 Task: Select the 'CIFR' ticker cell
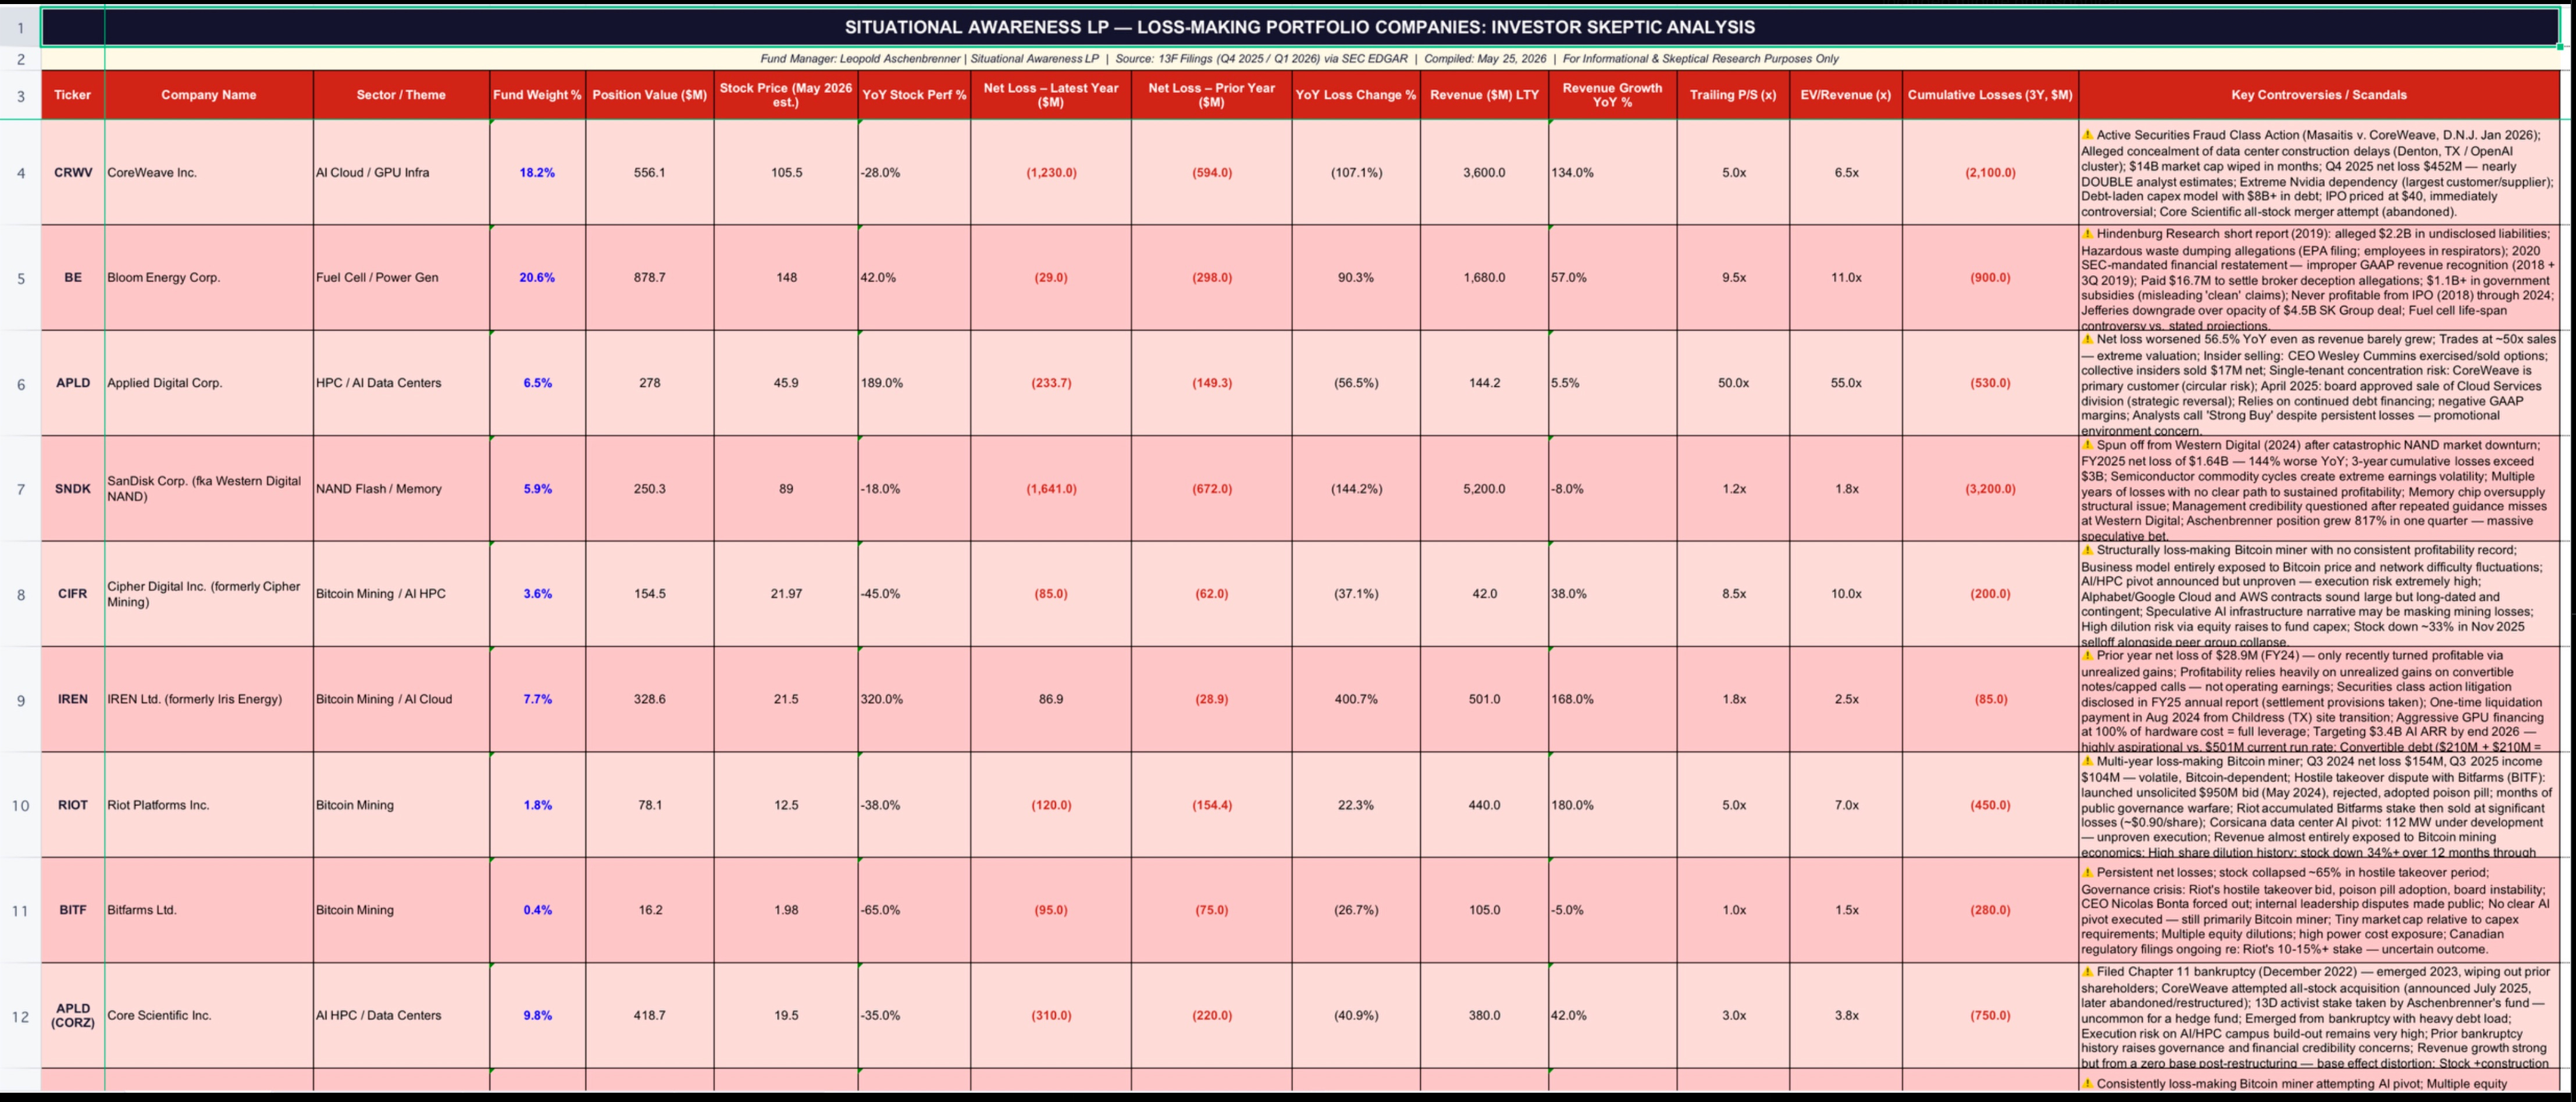click(x=73, y=594)
